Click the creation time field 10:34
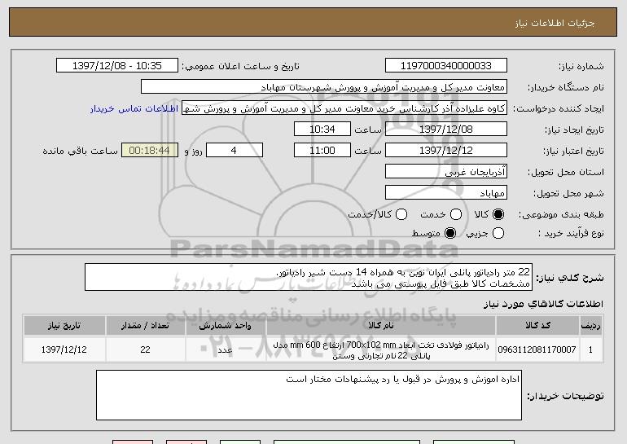The height and width of the screenshot is (444, 627). pos(322,130)
